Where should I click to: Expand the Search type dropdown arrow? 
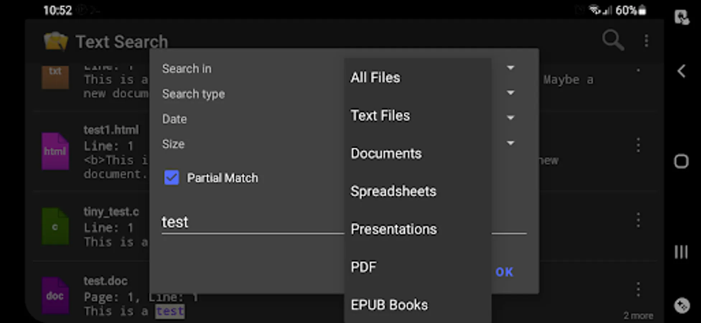(510, 93)
